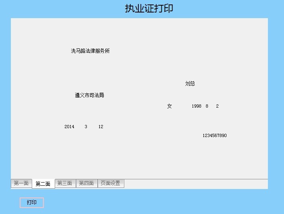This screenshot has width=284, height=214.
Task: Click the 打印 button
Action: 32,203
